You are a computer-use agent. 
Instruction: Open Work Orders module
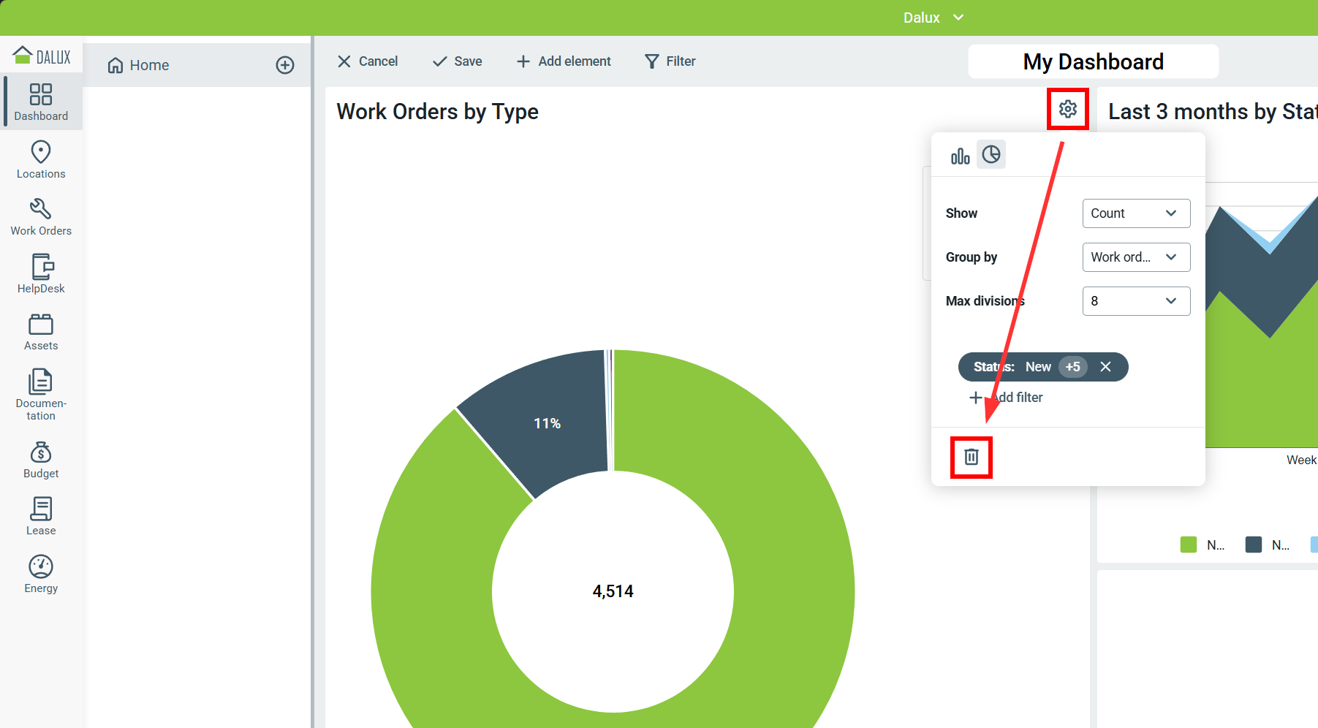(41, 217)
